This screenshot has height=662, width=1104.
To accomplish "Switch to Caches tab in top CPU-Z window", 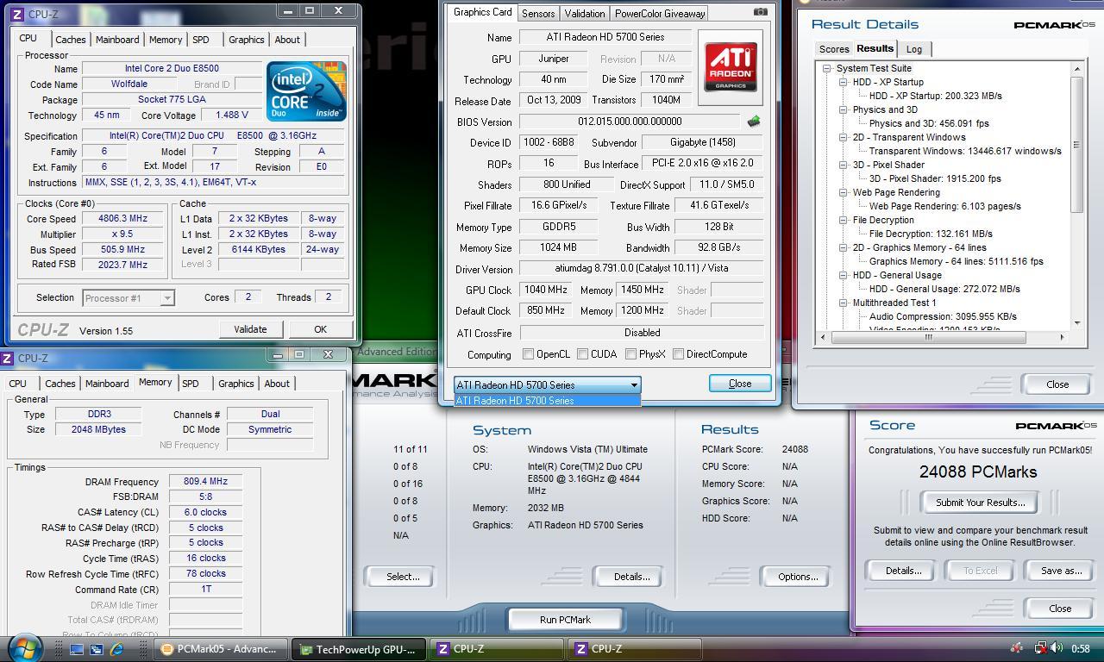I will pos(70,40).
